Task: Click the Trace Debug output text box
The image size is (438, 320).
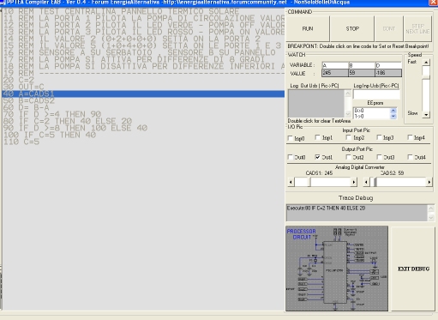Action: (x=357, y=213)
